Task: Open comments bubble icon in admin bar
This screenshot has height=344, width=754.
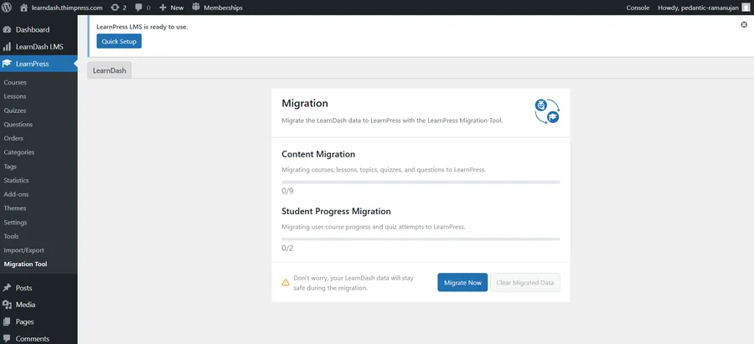Action: coord(138,8)
